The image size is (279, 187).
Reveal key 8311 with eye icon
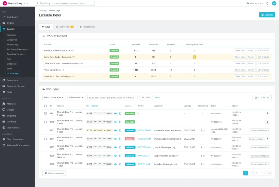point(115,139)
